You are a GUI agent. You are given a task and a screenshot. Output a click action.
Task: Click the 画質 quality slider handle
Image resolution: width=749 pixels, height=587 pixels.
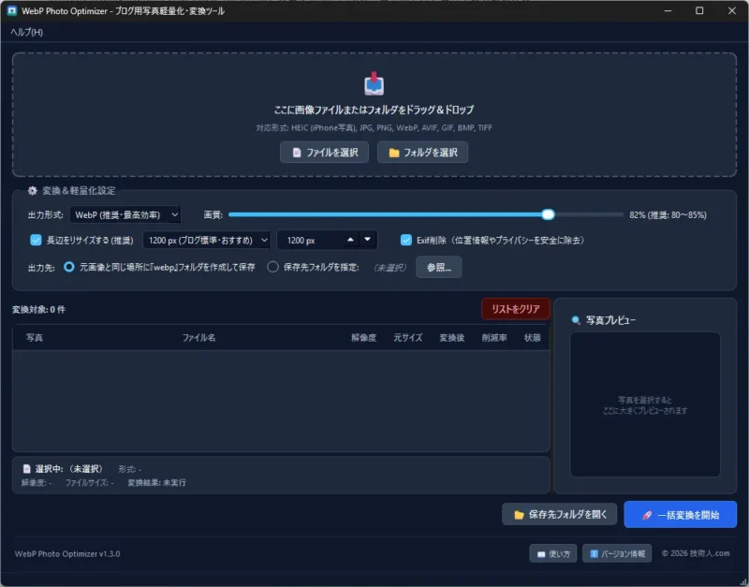549,215
